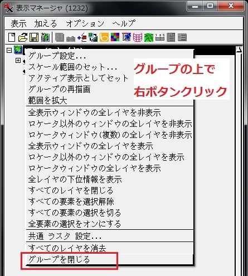The height and width of the screenshot is (276, 248).
Task: Save using the floppy disk icon
Action: pos(34,37)
